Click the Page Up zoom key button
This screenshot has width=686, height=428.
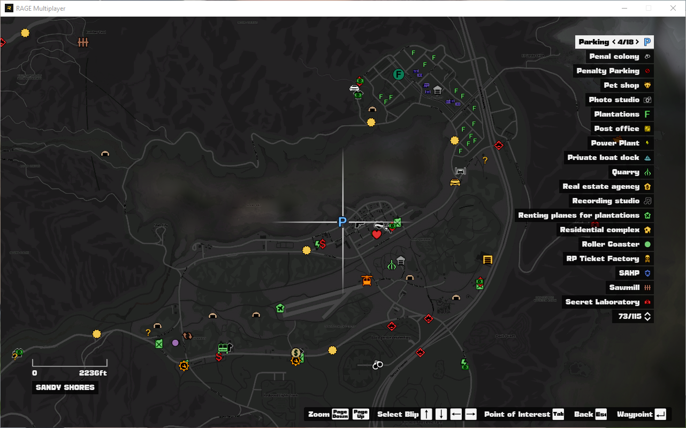[361, 414]
